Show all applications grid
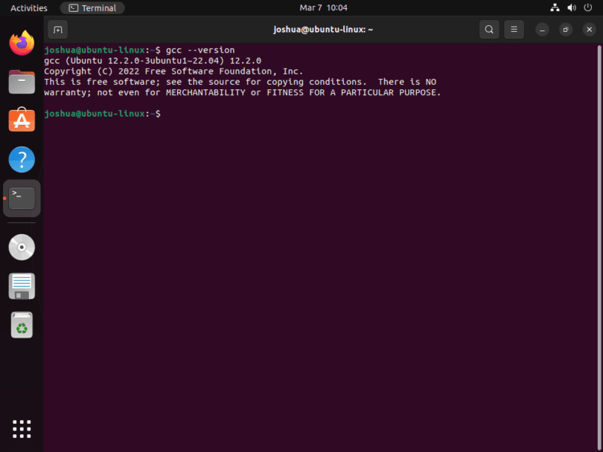This screenshot has width=603, height=452. [22, 429]
